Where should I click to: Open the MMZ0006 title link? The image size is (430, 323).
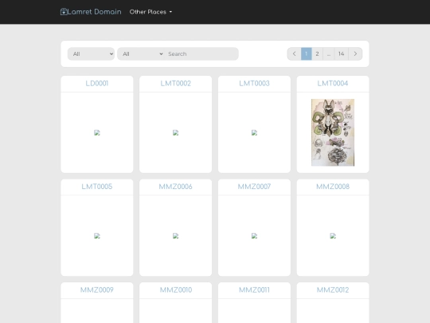(x=176, y=187)
